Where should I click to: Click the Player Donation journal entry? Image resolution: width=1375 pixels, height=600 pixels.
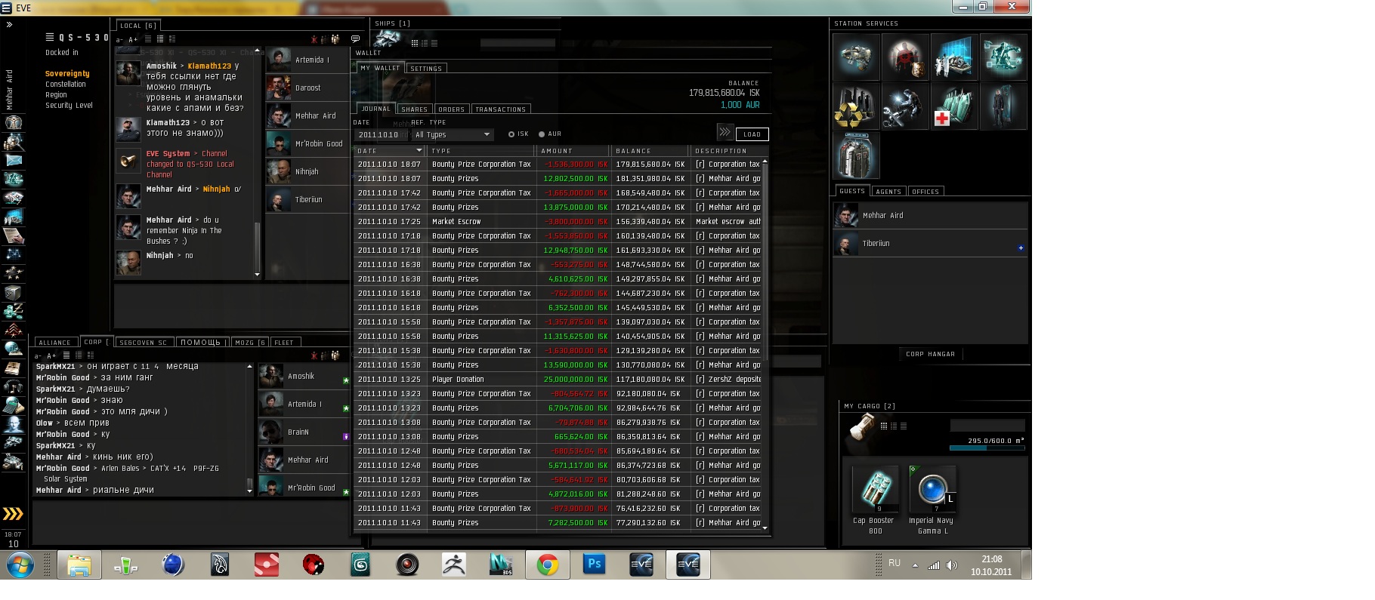pos(557,380)
